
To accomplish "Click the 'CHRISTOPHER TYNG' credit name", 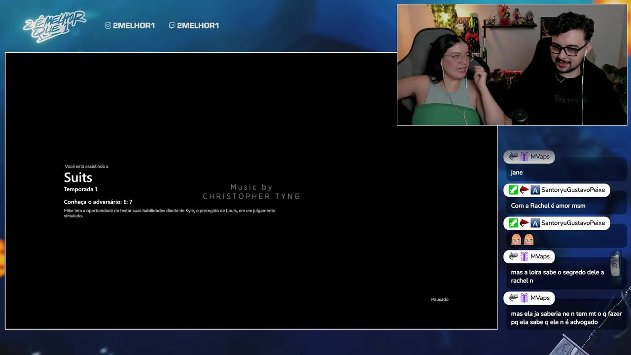I will point(251,196).
